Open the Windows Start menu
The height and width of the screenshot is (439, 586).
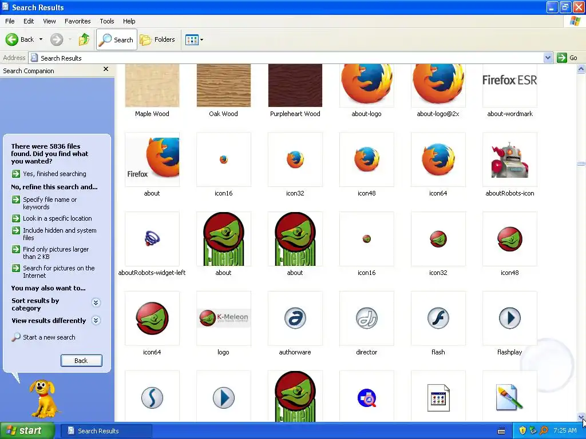[x=27, y=431]
